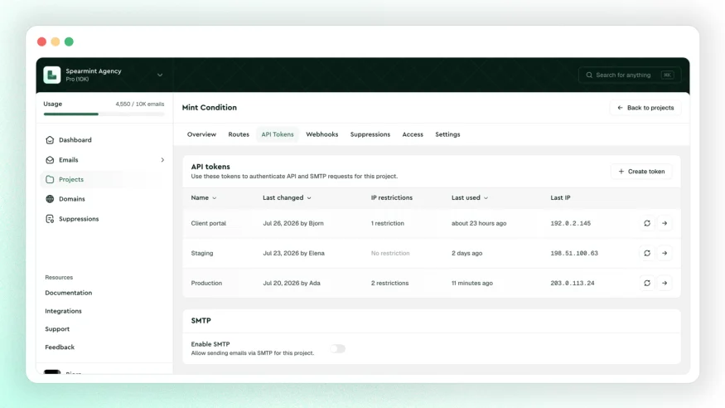725x408 pixels.
Task: Regenerate the Staging token
Action: tap(647, 253)
